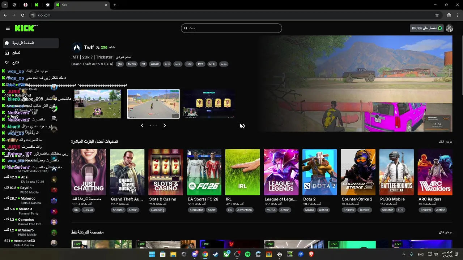463x260 pixels.
Task: Go to previous featured stream arrow
Action: [x=142, y=125]
